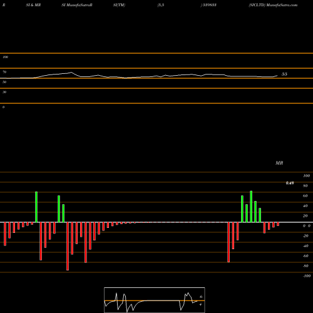Click the MR value "0.48"
This screenshot has height=313, width=313.
[290, 183]
